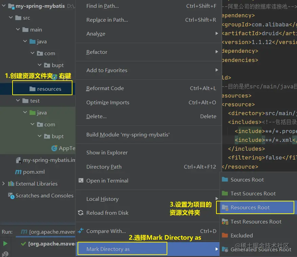Click the src folder icon
297x257 pixels.
pos(18,18)
